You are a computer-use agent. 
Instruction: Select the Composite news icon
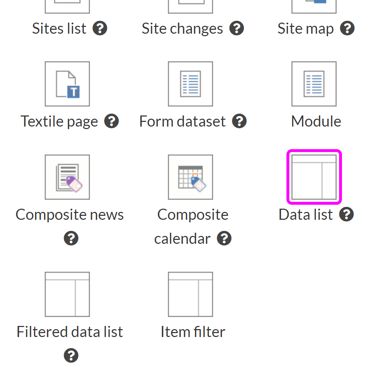tap(67, 177)
